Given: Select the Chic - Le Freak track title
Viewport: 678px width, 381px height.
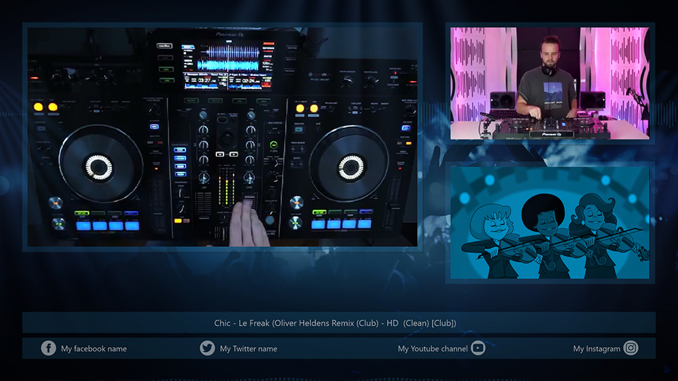Looking at the screenshot, I should pos(335,323).
